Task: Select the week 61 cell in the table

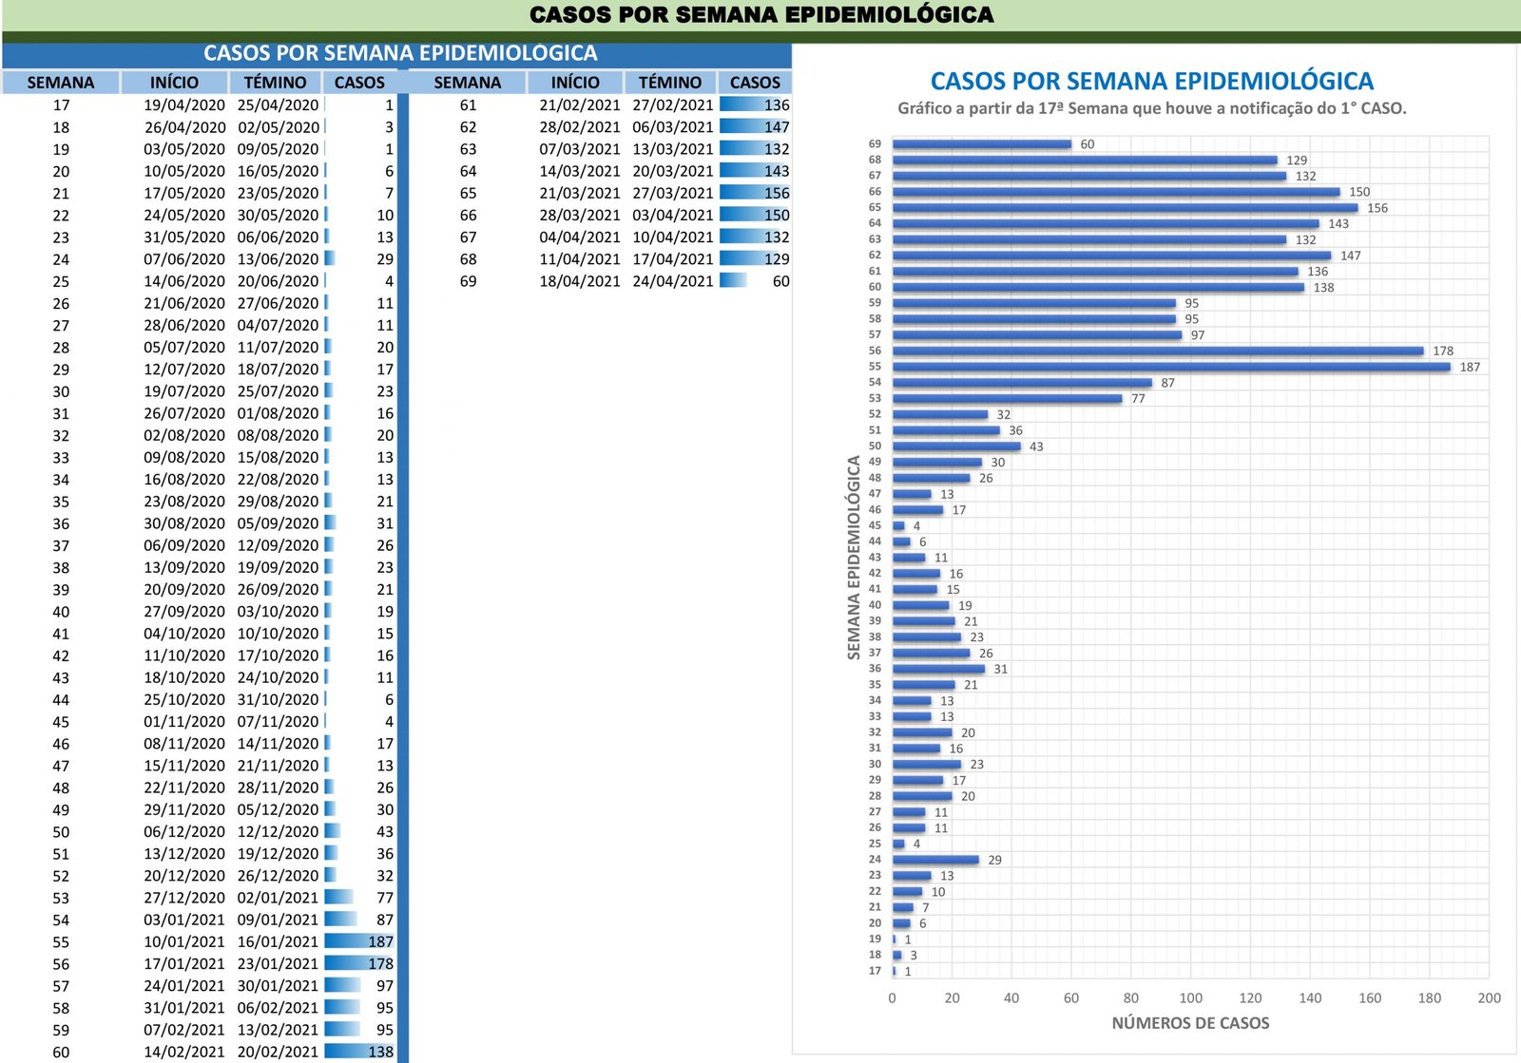Action: (468, 105)
